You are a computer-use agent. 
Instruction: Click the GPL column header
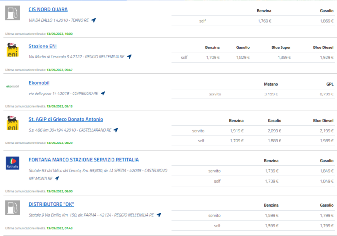[x=330, y=84]
